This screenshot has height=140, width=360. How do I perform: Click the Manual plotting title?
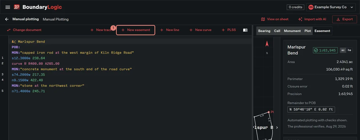coord(26,19)
